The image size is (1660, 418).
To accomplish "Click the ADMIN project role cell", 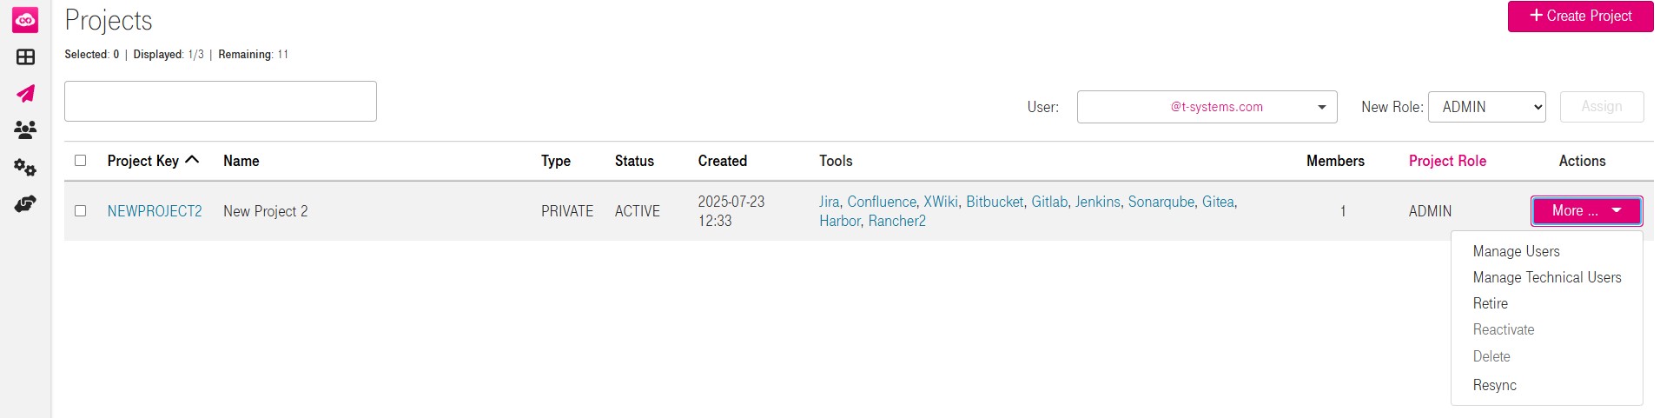I will tap(1430, 211).
